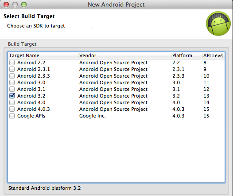Click platform value '4.0'

(x=176, y=102)
